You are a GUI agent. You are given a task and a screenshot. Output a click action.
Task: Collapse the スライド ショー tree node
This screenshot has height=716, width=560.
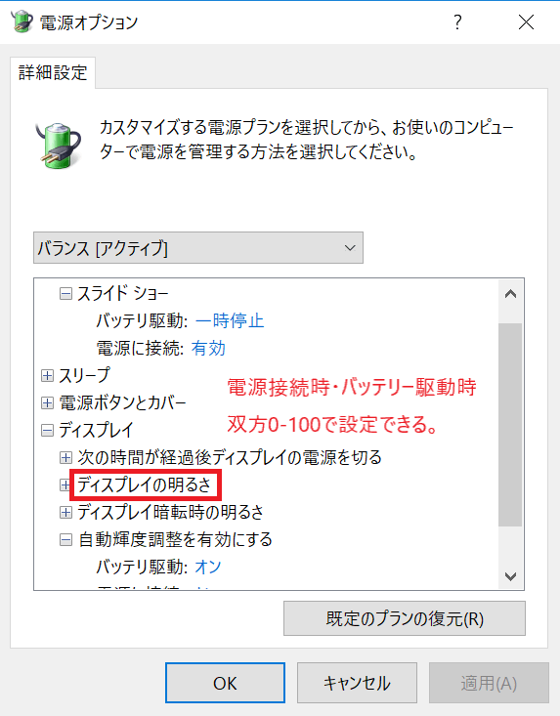tap(65, 294)
